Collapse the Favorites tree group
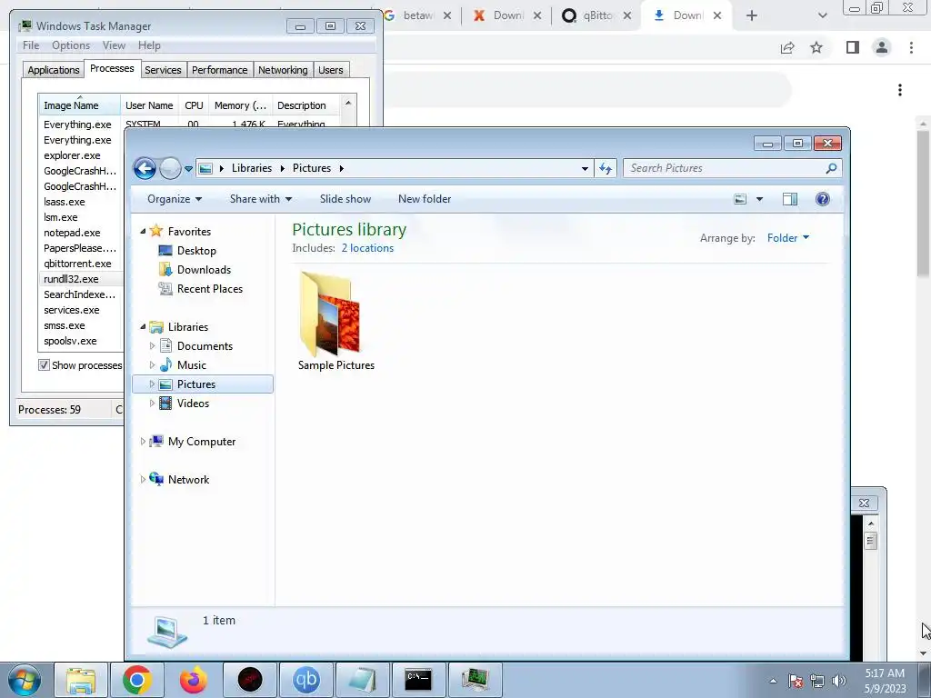 pos(143,231)
